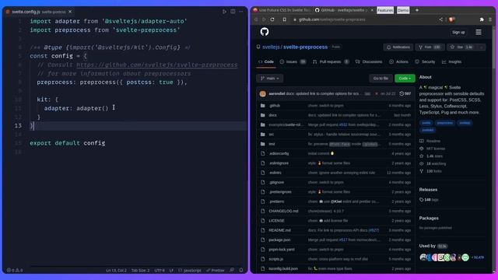The width and height of the screenshot is (498, 280).
Task: Star the svelte-preprocess repository
Action: tap(461, 47)
